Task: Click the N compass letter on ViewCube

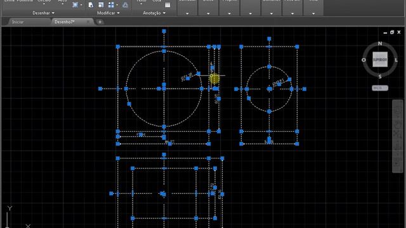Action: coord(380,44)
